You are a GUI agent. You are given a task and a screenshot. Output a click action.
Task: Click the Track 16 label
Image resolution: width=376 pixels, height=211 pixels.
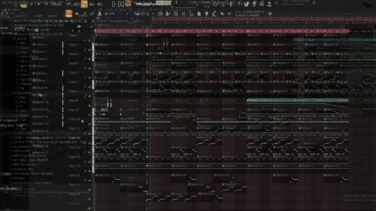coord(74,176)
